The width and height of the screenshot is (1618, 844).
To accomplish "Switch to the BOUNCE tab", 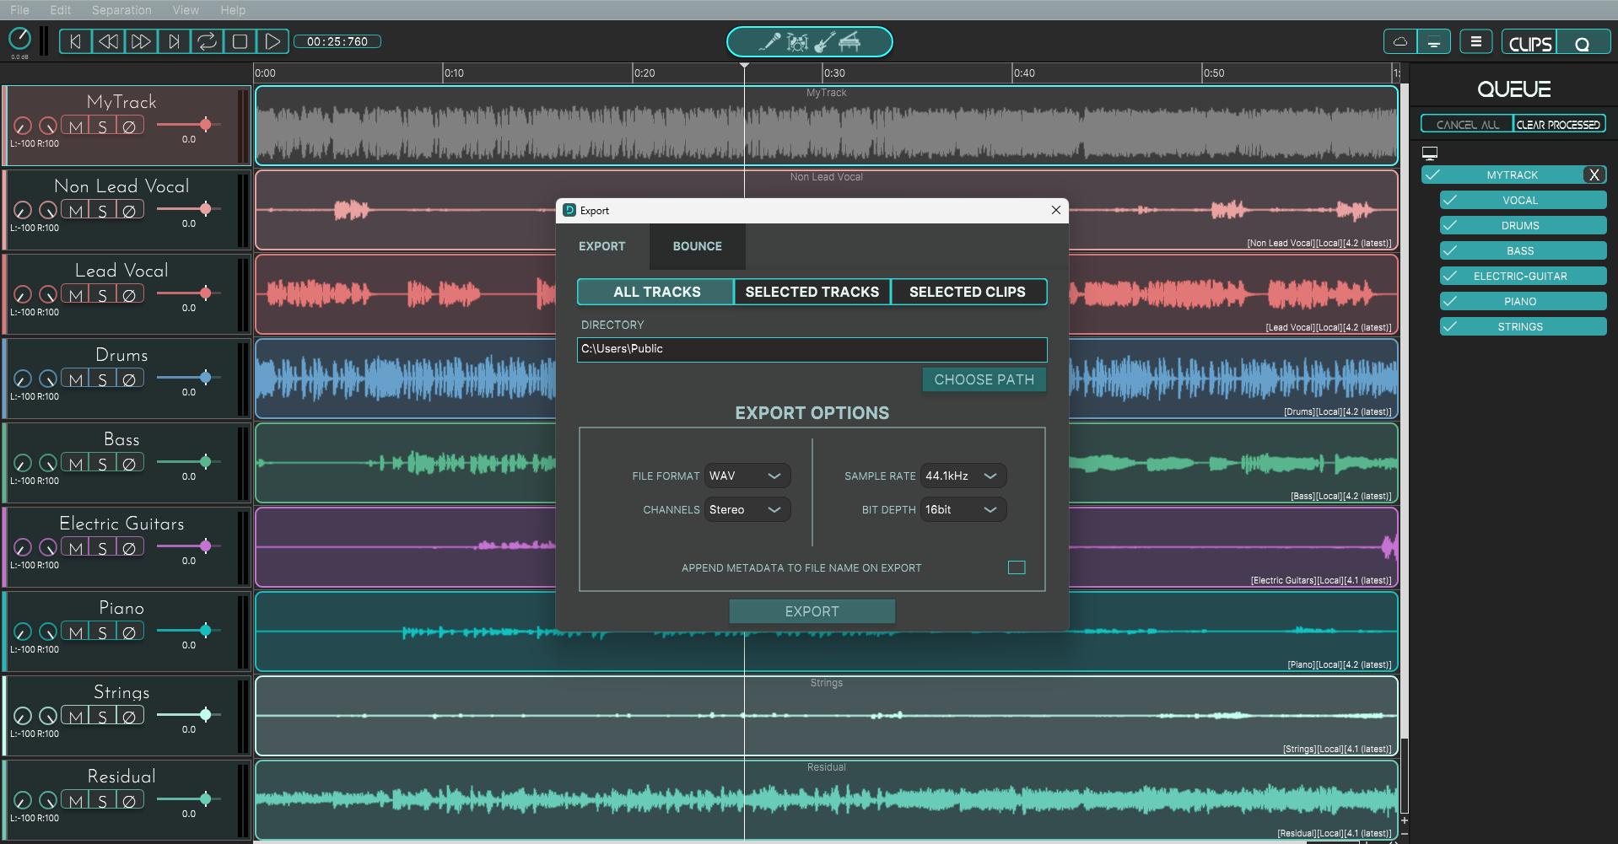I will pos(697,246).
